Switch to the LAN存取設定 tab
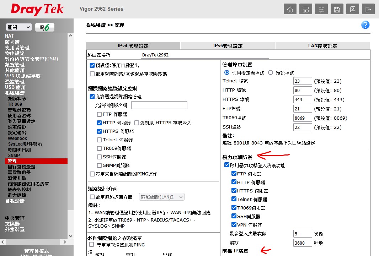The height and width of the screenshot is (256, 379). pyautogui.click(x=322, y=46)
